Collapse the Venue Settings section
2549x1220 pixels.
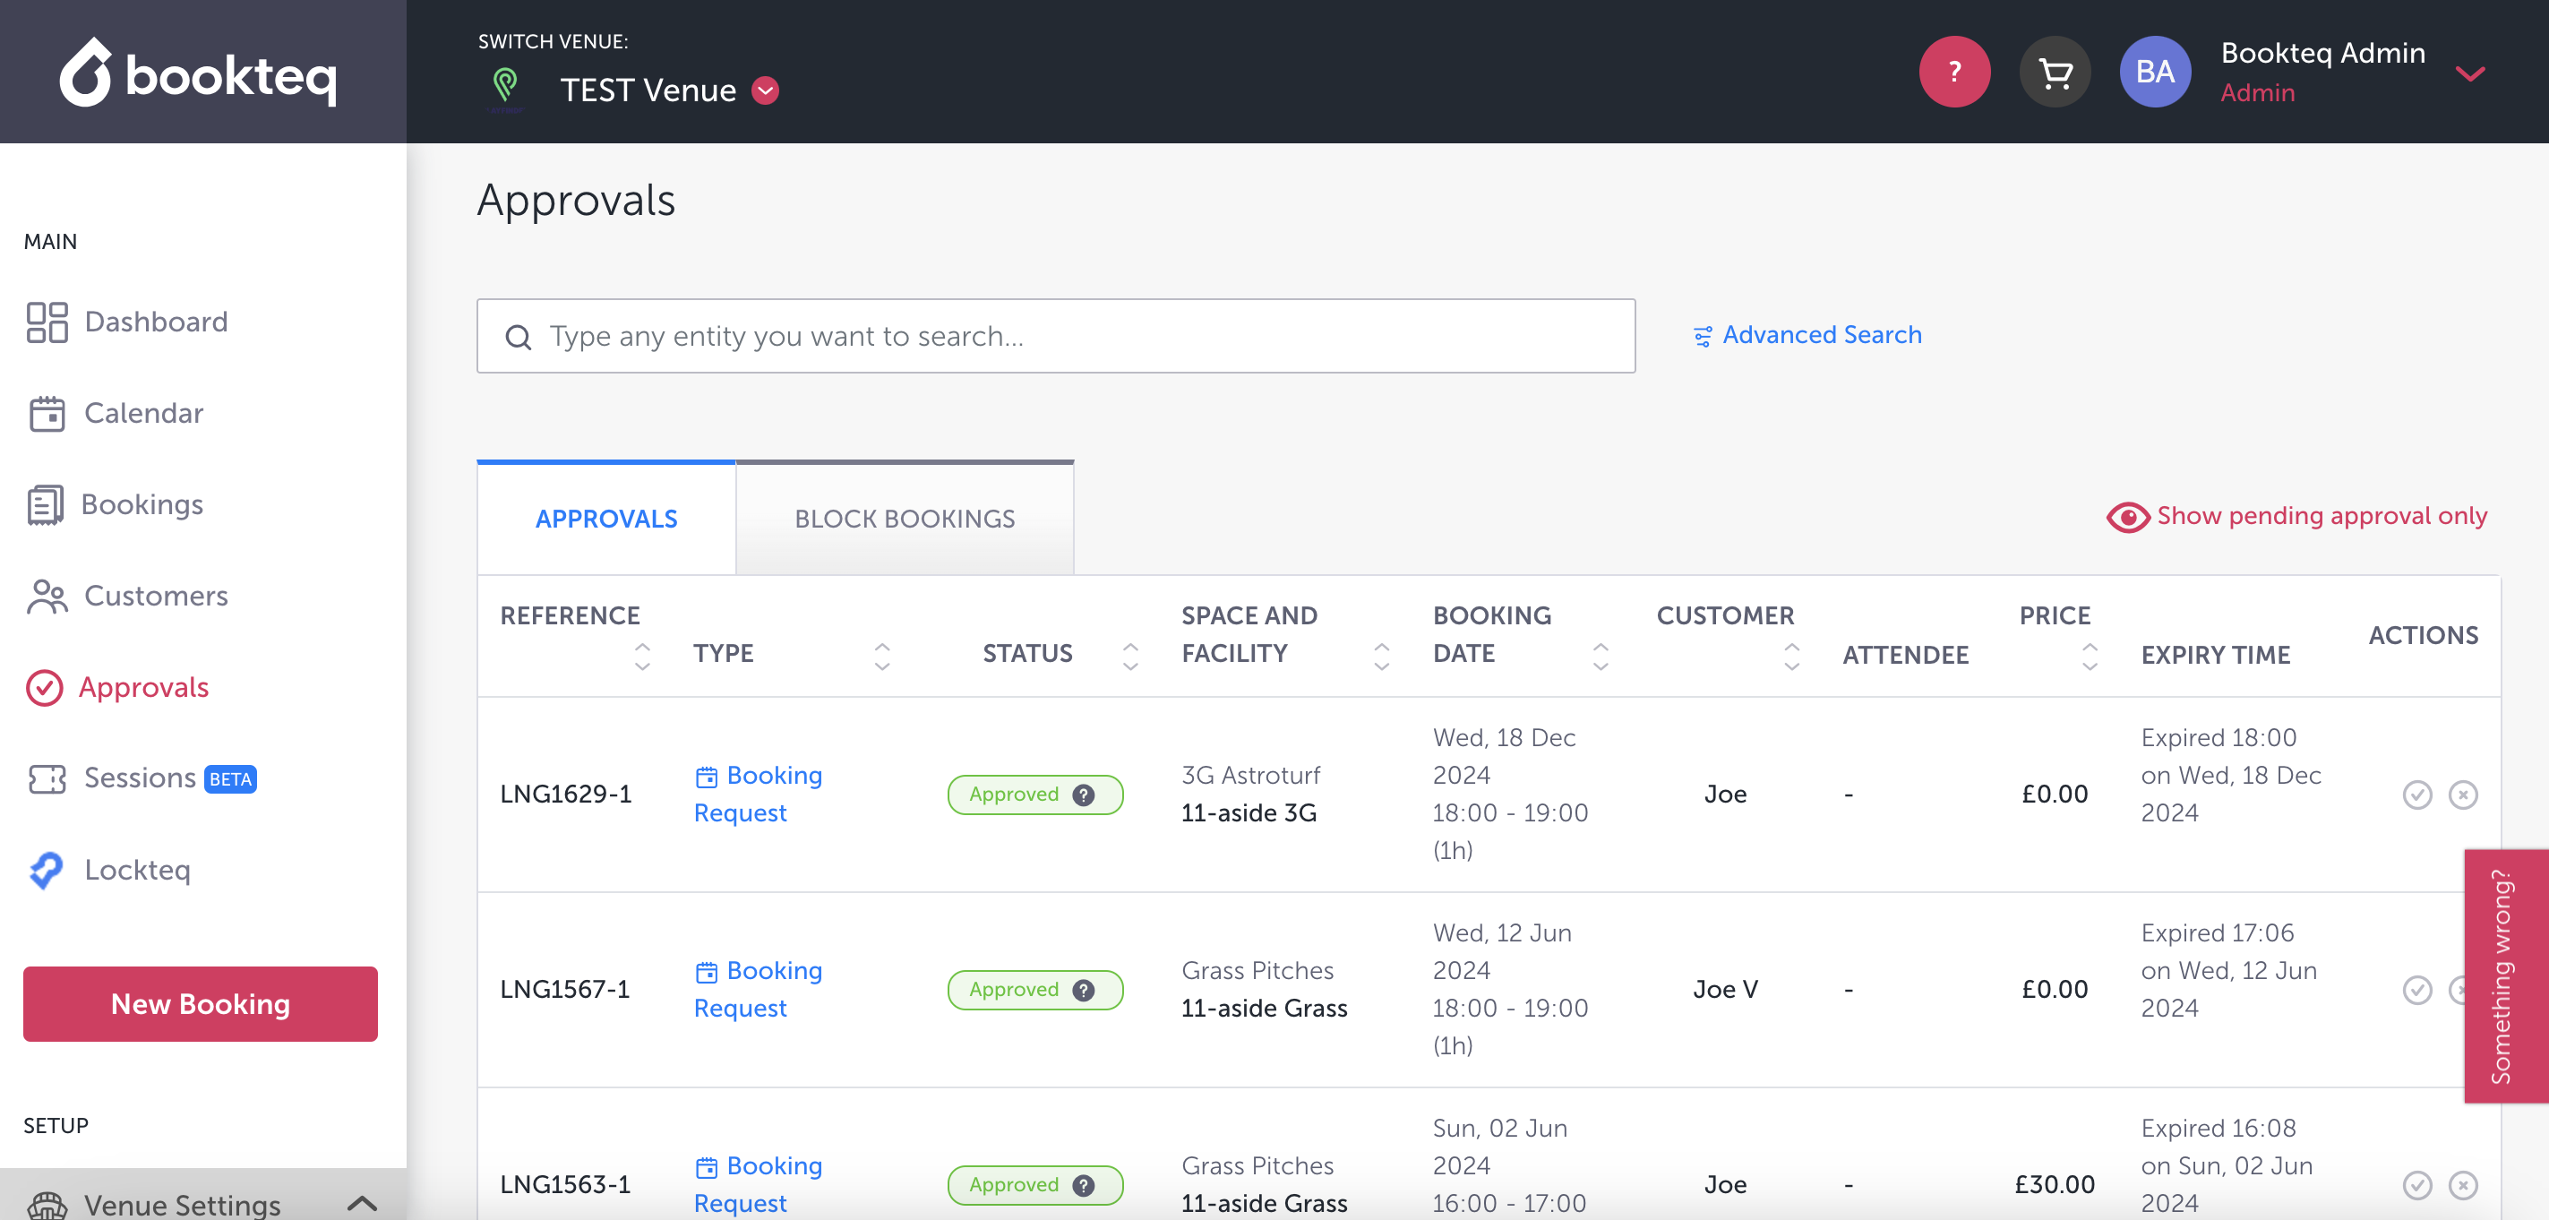pos(362,1203)
